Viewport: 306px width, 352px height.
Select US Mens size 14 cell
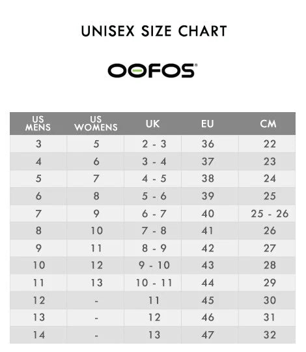[x=38, y=334]
